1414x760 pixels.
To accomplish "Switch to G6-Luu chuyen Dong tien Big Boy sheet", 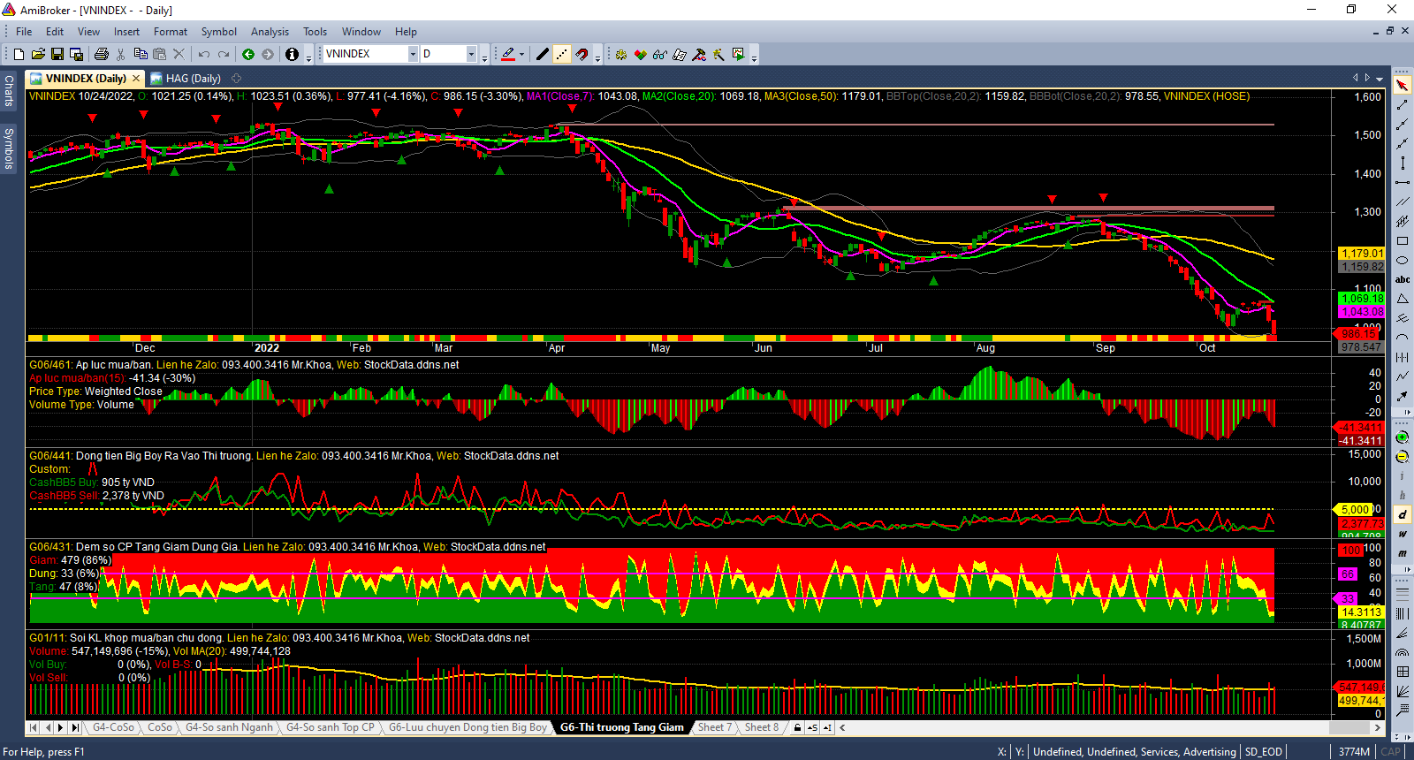I will pyautogui.click(x=468, y=727).
